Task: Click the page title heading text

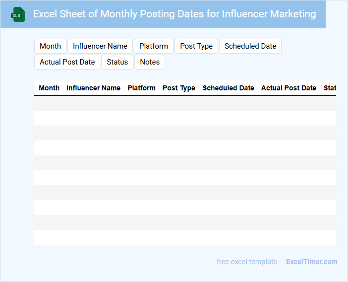Action: (174, 14)
